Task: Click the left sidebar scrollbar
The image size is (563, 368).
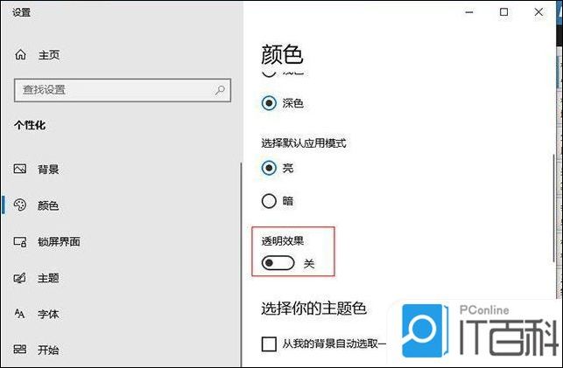Action: 241,265
